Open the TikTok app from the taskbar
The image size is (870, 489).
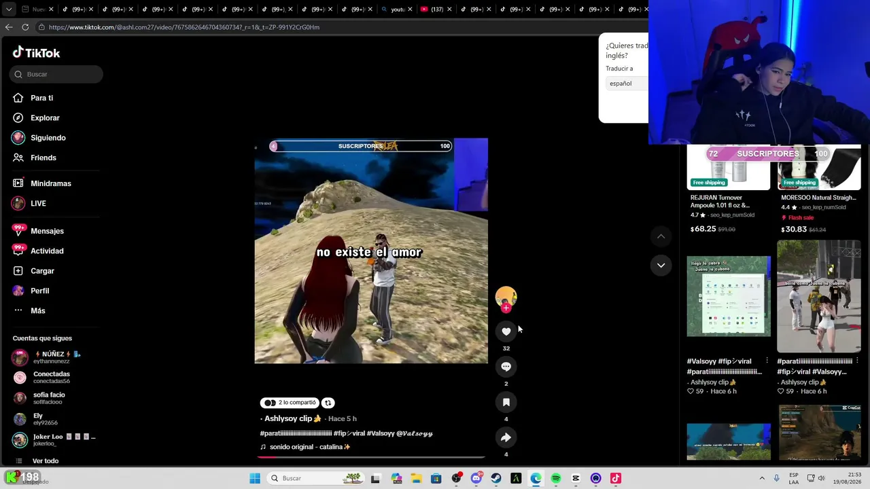[x=616, y=478]
